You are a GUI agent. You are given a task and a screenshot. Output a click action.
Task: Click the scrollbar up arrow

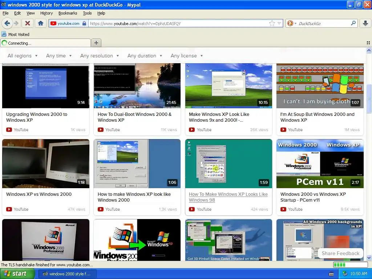click(x=369, y=50)
